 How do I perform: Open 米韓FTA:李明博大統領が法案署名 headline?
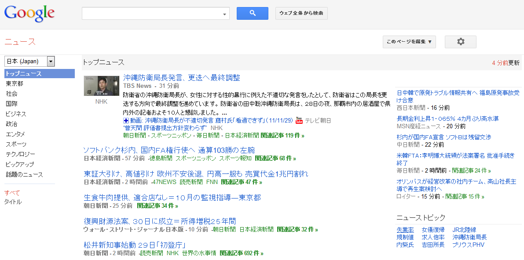tap(456, 159)
